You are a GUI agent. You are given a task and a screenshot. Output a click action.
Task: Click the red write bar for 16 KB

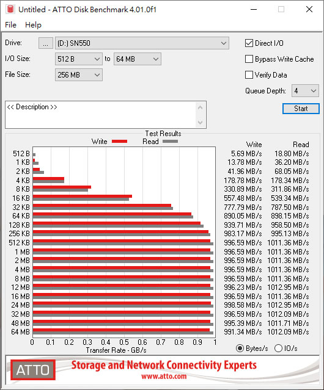pos(83,197)
